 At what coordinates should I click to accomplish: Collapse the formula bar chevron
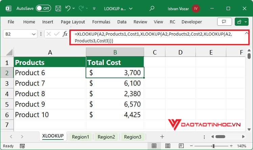coord(247,33)
